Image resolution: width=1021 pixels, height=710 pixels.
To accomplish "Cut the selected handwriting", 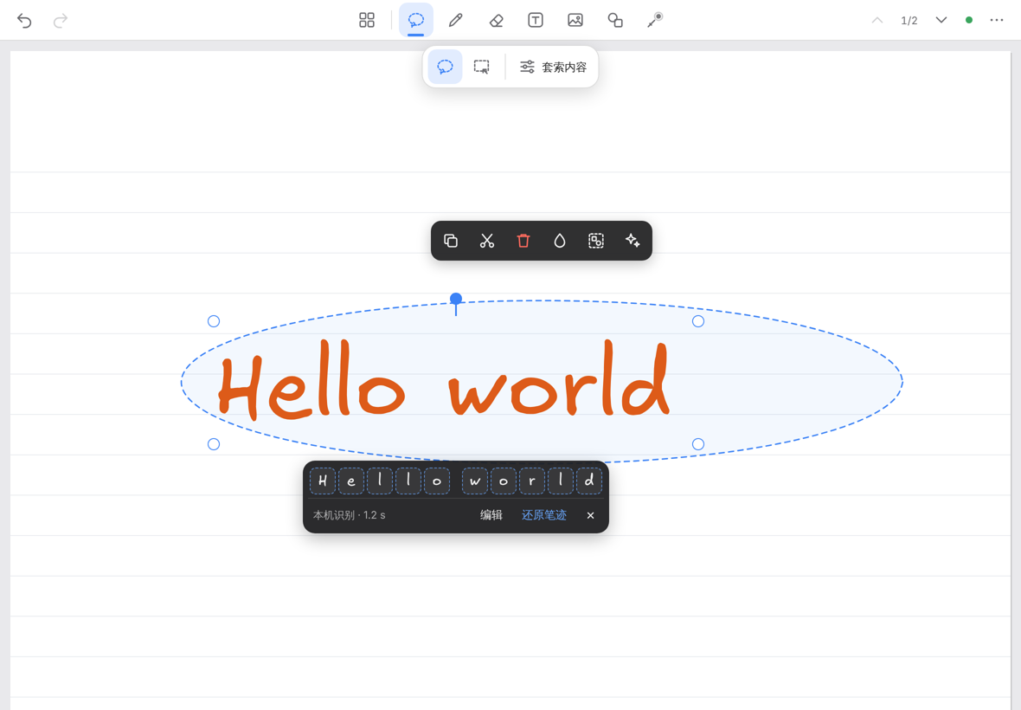I will pos(487,241).
